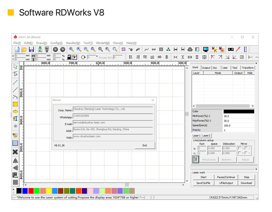Click the Stop button
The width and height of the screenshot is (272, 212).
[x=246, y=177]
